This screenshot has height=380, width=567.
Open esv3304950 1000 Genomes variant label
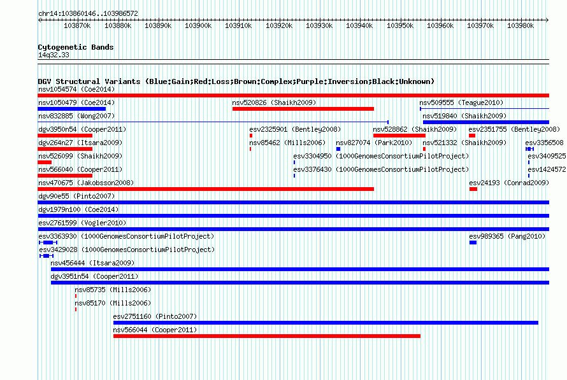[381, 156]
